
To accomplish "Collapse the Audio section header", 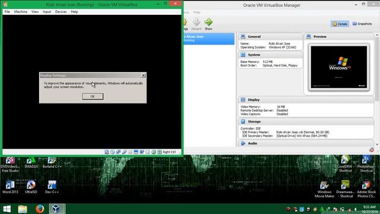I will tap(306, 143).
